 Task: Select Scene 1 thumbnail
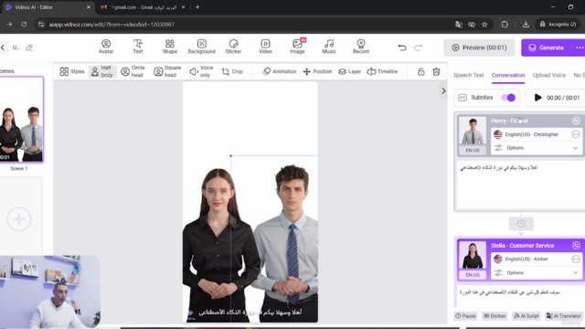click(21, 120)
